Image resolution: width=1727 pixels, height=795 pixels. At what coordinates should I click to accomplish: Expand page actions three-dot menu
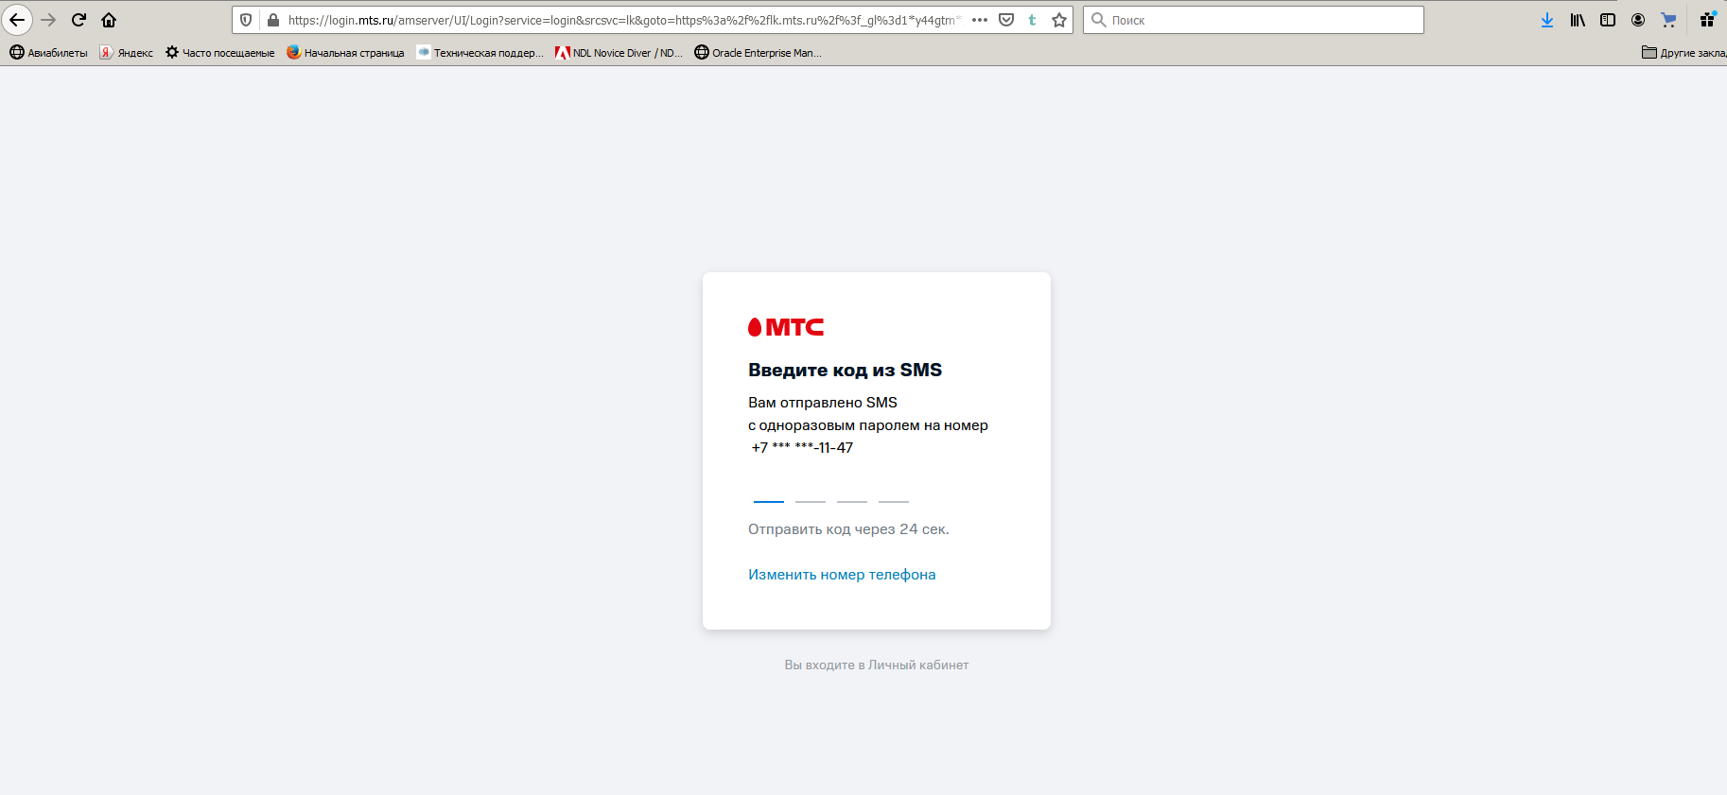tap(980, 20)
